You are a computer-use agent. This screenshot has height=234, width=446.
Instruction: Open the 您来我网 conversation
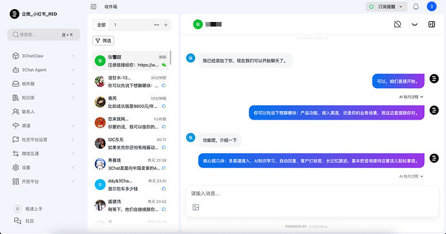tap(131, 123)
